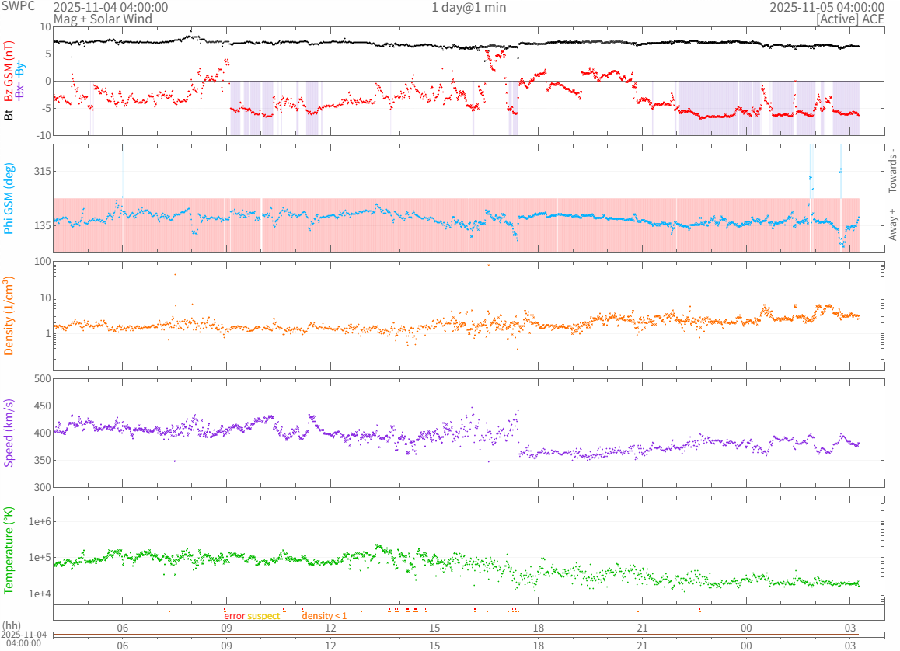The image size is (900, 651).
Task: Click the end time 2025-11-05 04:00:00 header
Action: point(826,7)
